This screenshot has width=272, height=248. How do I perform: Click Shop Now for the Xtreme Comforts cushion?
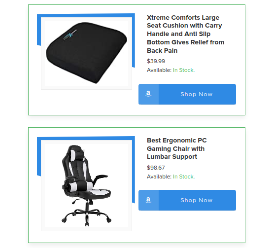187,94
